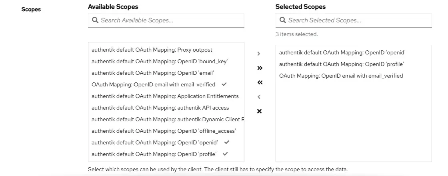
Task: Click the Selected Scopes search magnifier icon
Action: [x=282, y=20]
